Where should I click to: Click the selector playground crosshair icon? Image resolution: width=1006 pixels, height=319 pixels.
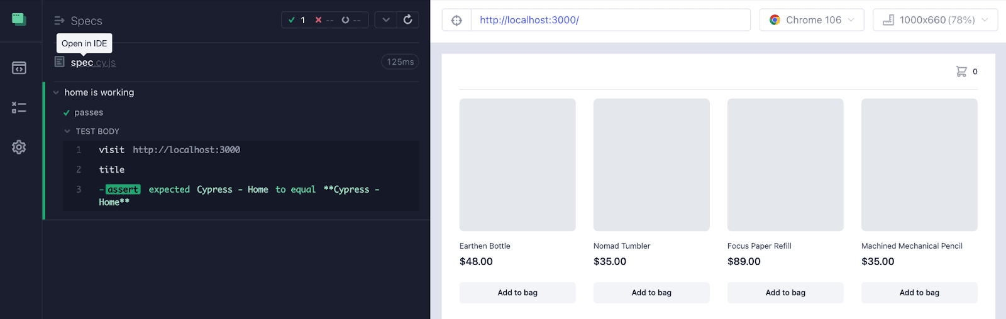coord(456,20)
